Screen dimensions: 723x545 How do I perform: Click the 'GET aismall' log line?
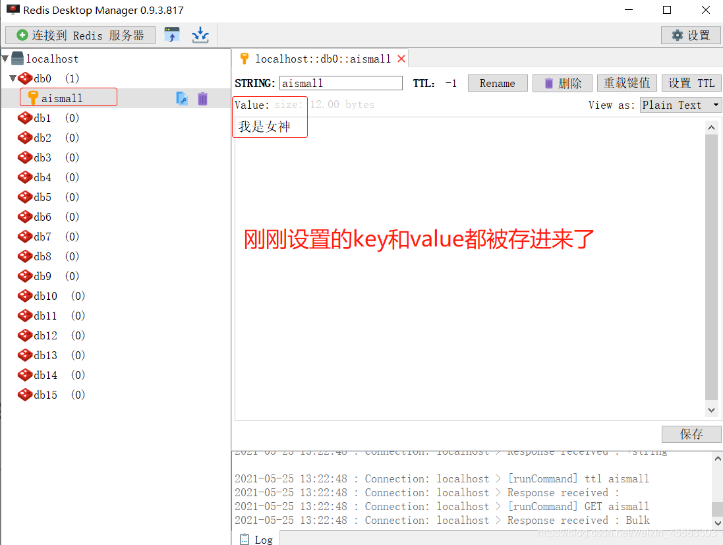(x=442, y=506)
